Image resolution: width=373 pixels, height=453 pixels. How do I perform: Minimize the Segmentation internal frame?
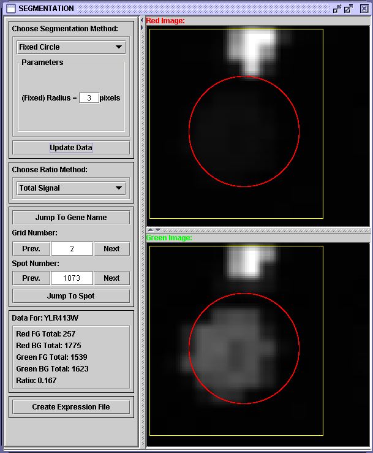tap(337, 9)
